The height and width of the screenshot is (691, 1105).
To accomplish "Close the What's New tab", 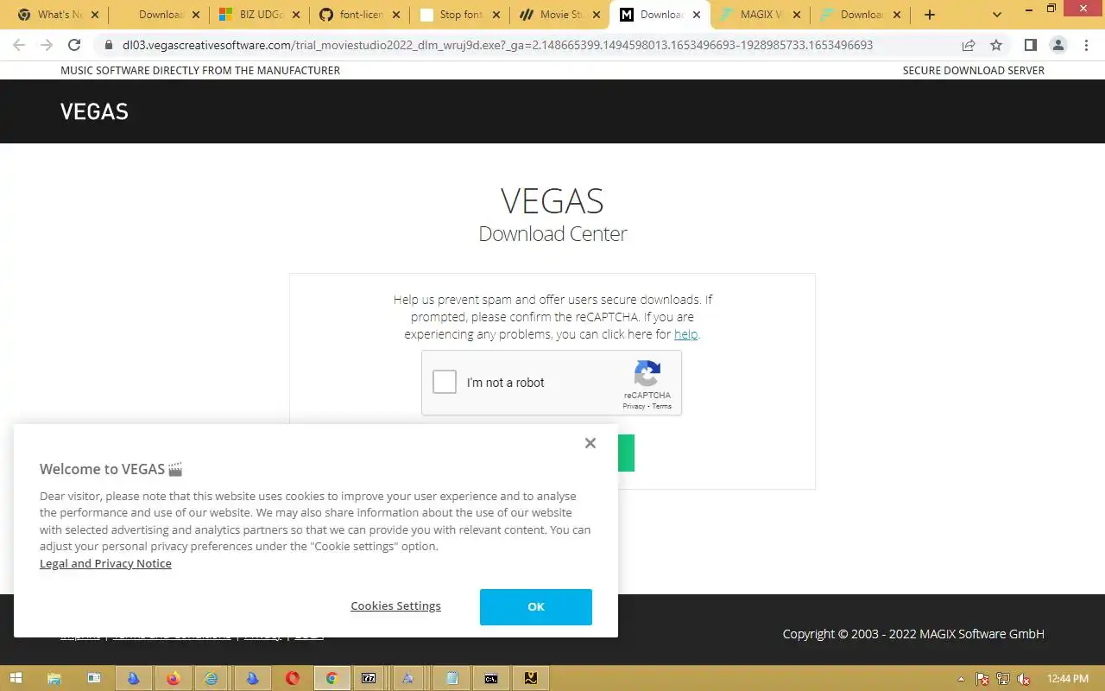I will 94,15.
